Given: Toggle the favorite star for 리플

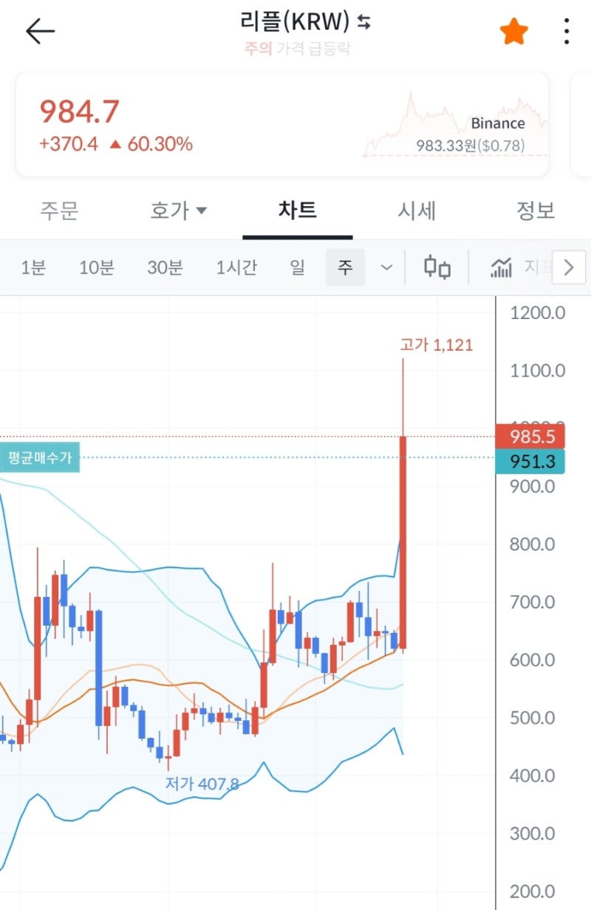Looking at the screenshot, I should point(513,30).
